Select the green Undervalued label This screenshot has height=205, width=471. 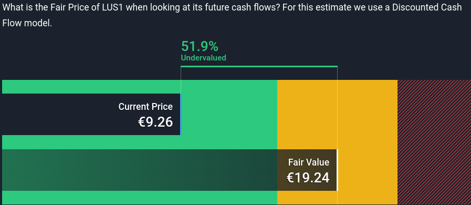203,58
